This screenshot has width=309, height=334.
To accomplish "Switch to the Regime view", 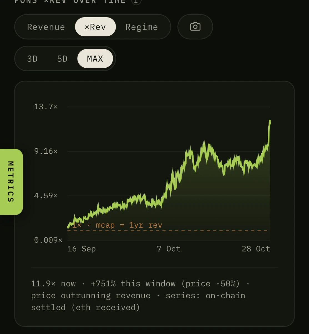I will coord(142,27).
